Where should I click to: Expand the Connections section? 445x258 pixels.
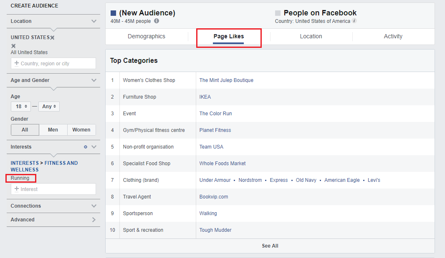(94, 206)
